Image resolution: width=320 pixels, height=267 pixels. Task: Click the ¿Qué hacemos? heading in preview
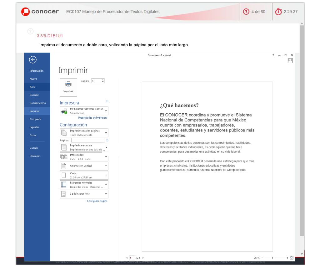[x=179, y=105]
